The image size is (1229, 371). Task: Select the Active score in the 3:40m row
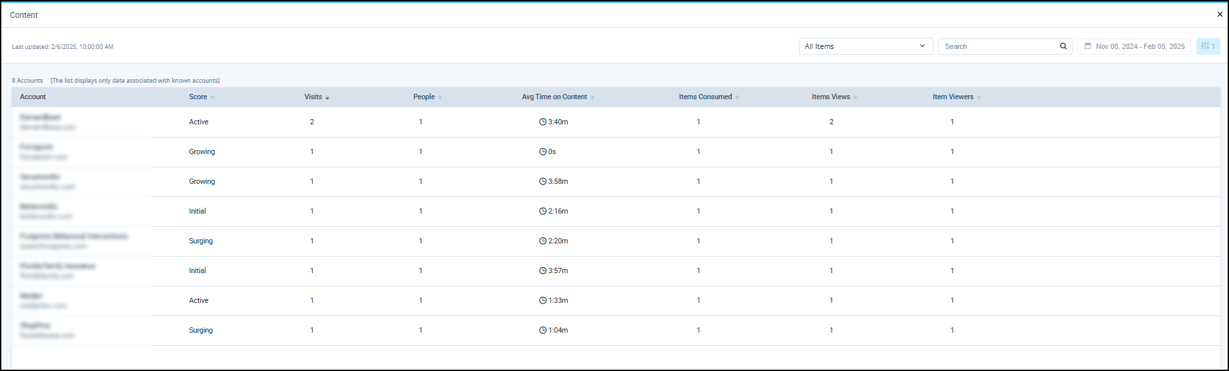(x=199, y=122)
